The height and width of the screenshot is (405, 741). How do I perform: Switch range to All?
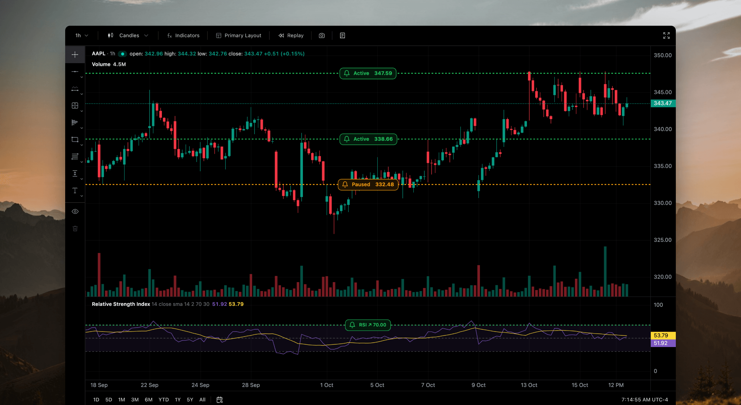(202, 400)
